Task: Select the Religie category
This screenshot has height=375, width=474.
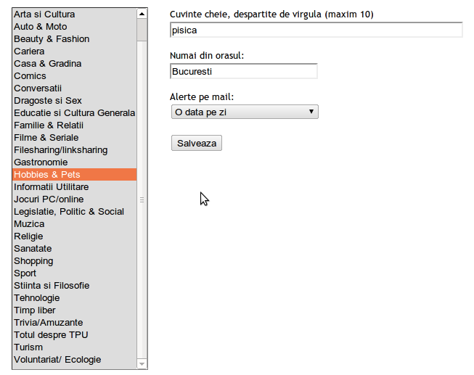Action: (x=74, y=236)
